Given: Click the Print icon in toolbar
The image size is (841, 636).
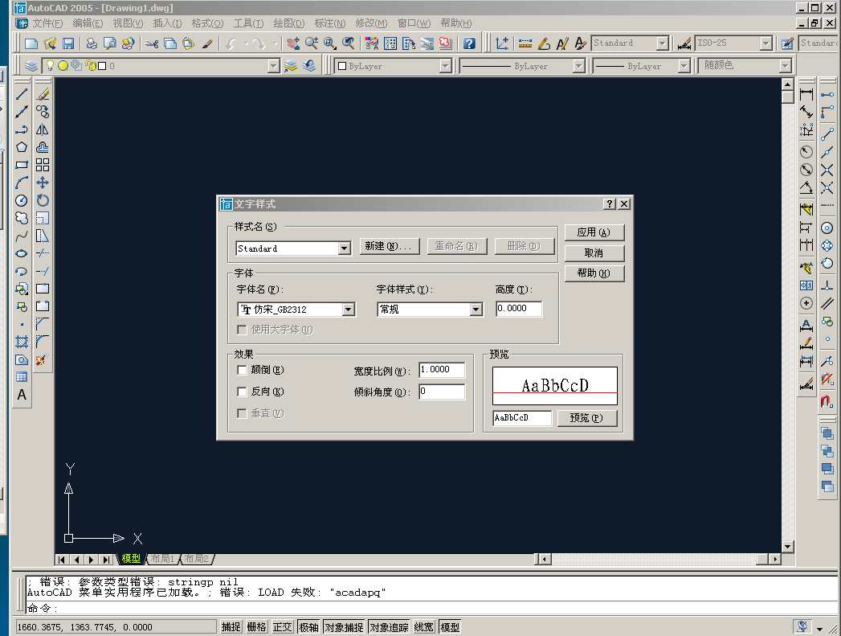Looking at the screenshot, I should [92, 43].
